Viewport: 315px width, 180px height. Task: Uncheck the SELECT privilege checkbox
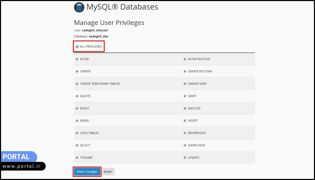pos(77,145)
